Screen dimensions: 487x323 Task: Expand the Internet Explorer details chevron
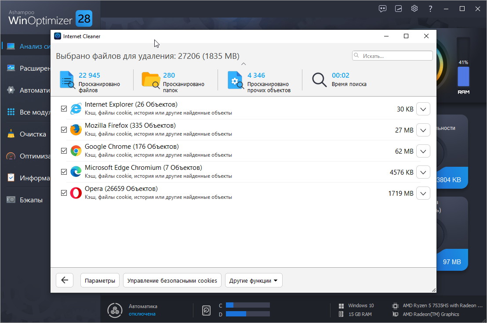[423, 109]
